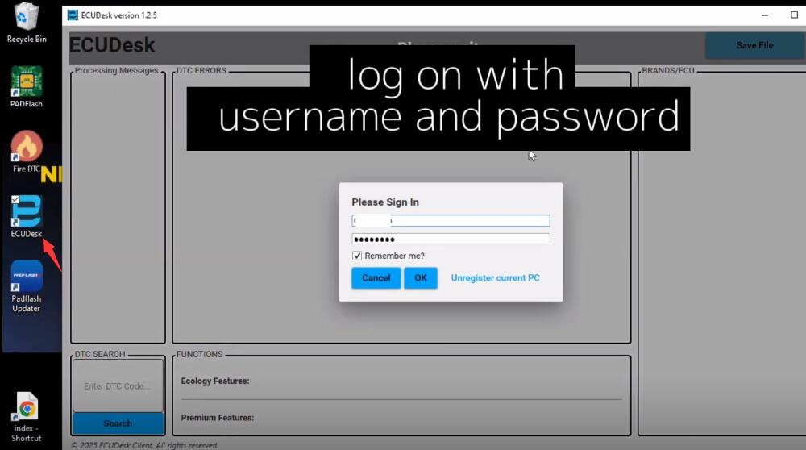
Task: Launch the PADFlash desktop shortcut
Action: [27, 82]
